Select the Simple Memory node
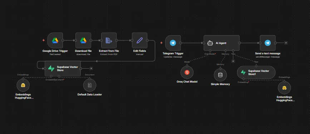The height and width of the screenshot is (134, 310). point(220,75)
